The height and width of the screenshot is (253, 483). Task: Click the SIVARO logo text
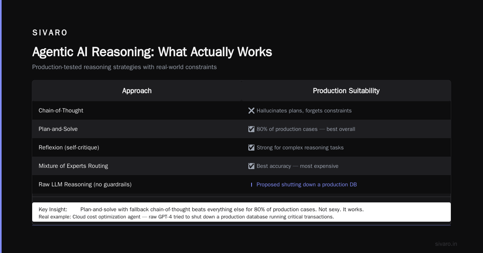[x=50, y=33]
